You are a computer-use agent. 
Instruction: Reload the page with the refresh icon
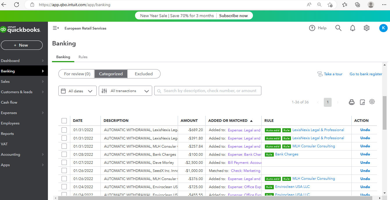tap(17, 5)
